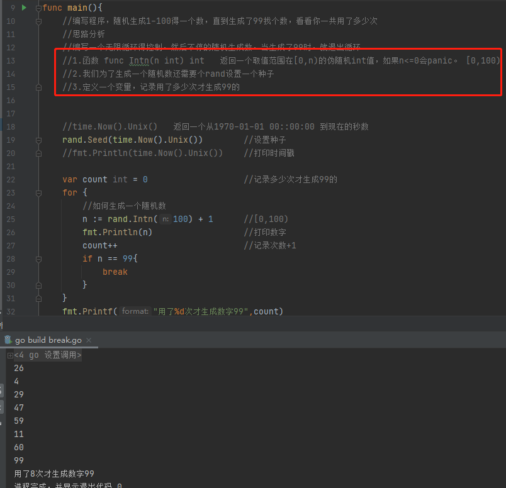Click the Go gopher icon on run tab
The image size is (506, 488).
click(8, 340)
